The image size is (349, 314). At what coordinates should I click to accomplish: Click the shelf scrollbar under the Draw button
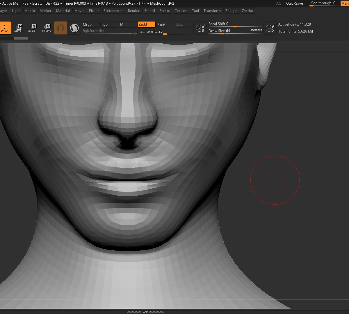[x=14, y=38]
